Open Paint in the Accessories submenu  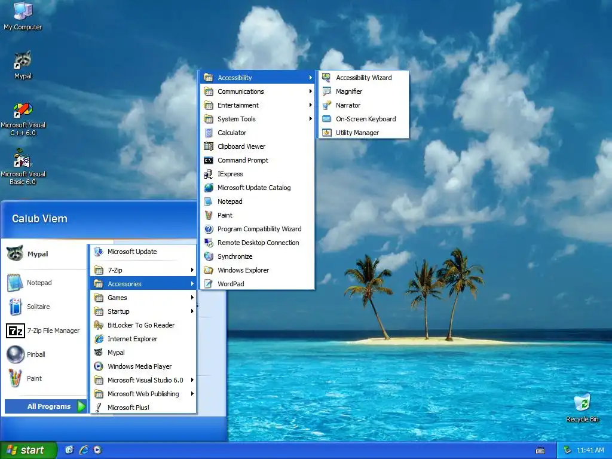tap(257, 215)
